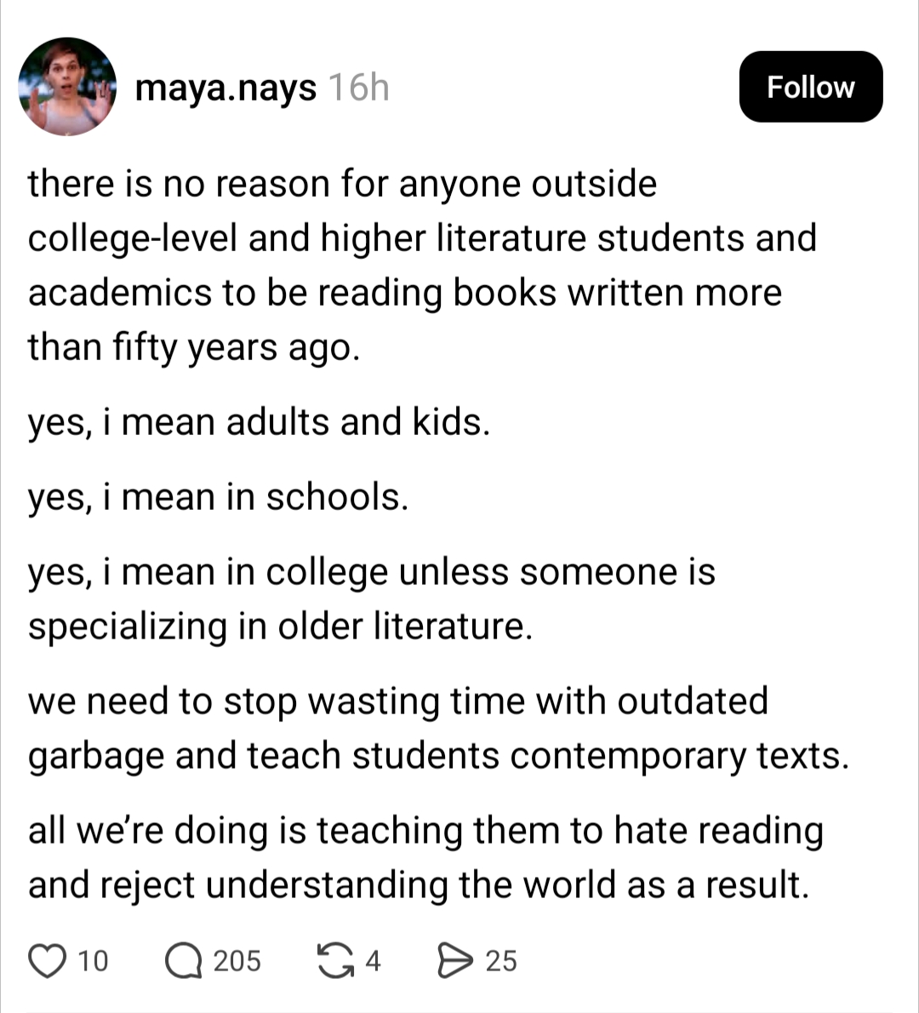Click the line "yes, i mean in schools."
Image resolution: width=919 pixels, height=1013 pixels.
point(218,497)
